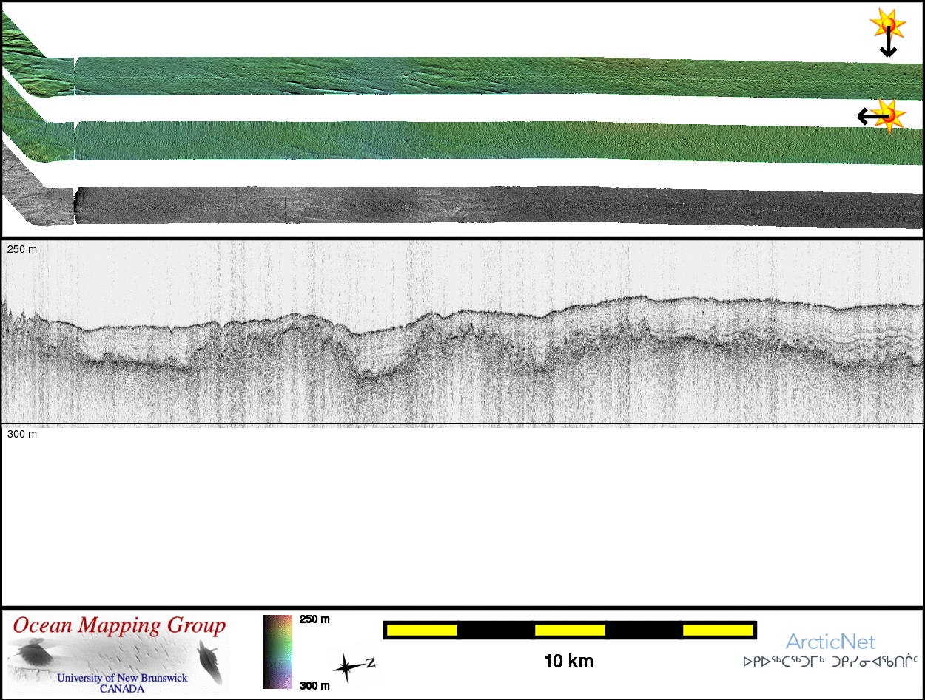Click the leftmost yellow scale bar segment
Screen dimensions: 925x700
click(x=422, y=630)
